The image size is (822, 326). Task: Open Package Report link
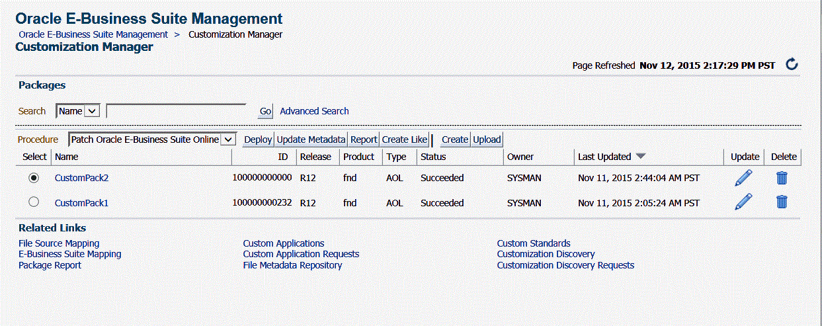50,265
